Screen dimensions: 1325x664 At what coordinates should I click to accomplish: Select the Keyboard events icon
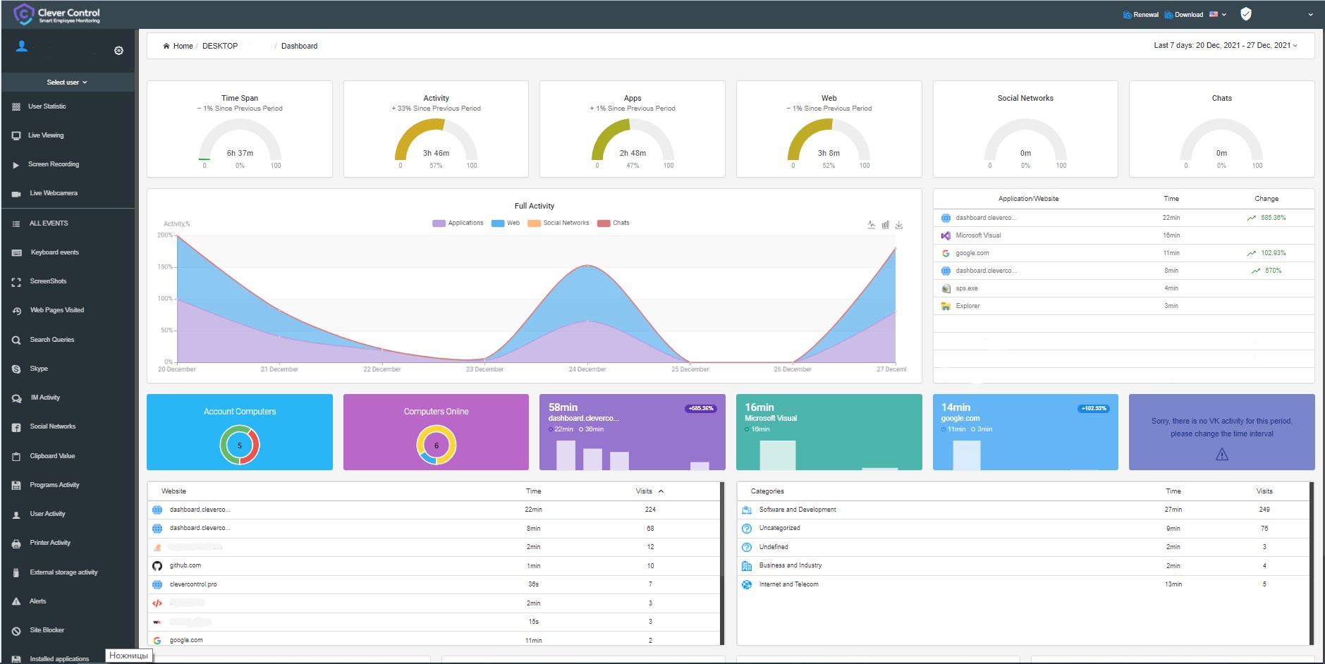tap(17, 253)
